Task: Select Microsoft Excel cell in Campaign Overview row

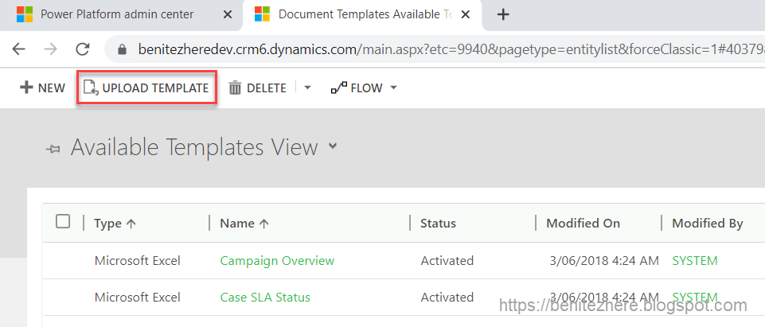Action: pyautogui.click(x=138, y=261)
